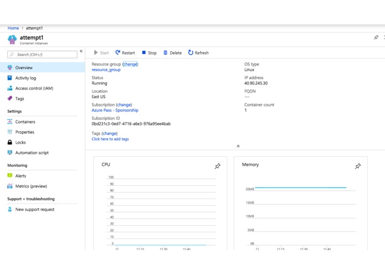Pin the CPU chart

[x=218, y=166]
